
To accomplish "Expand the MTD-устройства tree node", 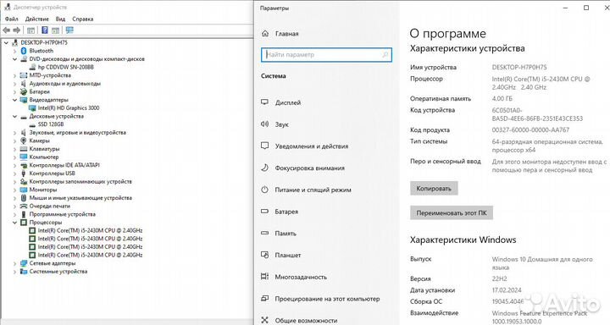I will pos(14,75).
